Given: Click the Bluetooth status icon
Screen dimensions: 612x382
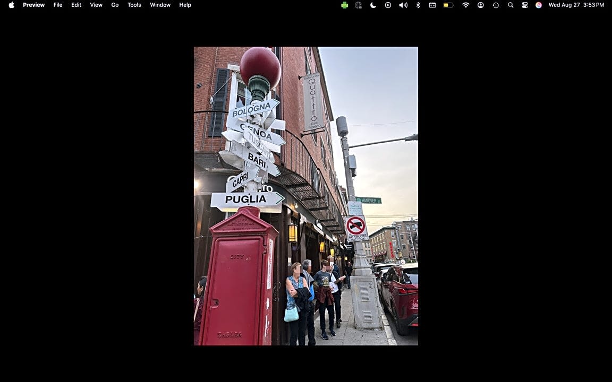Looking at the screenshot, I should coord(418,5).
